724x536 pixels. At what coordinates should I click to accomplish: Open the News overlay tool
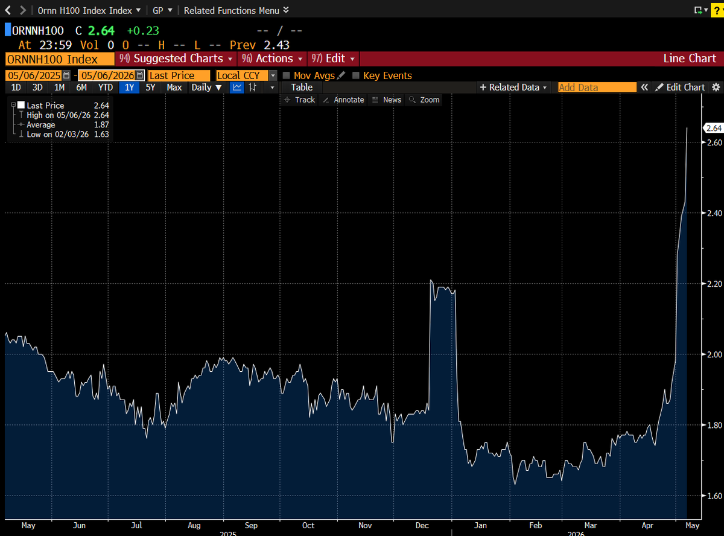click(387, 100)
